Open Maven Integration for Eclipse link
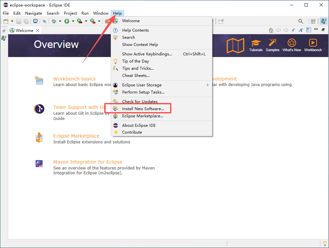The width and height of the screenshot is (329, 248). point(88,162)
